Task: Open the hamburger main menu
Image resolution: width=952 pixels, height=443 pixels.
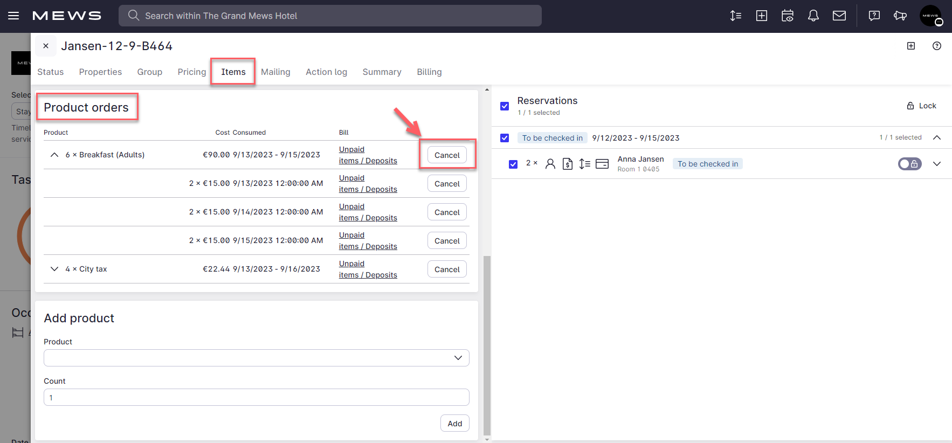Action: pos(13,16)
